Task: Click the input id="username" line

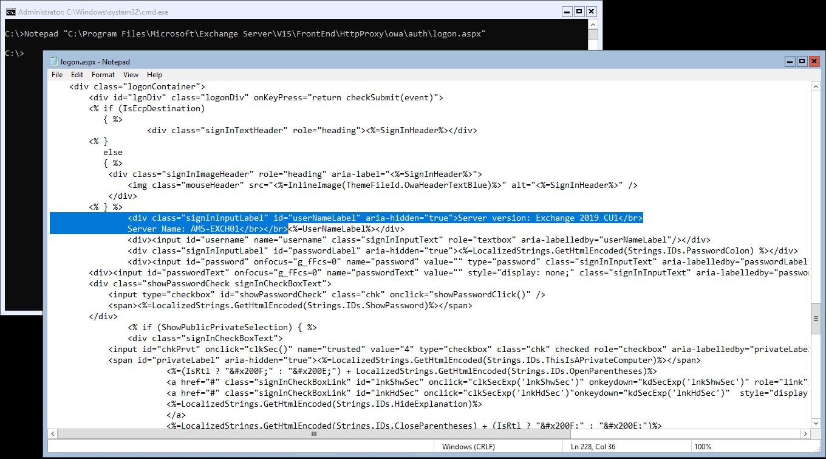Action: click(418, 240)
